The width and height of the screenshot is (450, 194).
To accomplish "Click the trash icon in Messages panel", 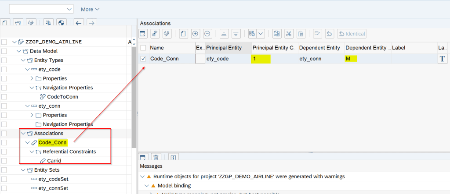I will click(x=155, y=157).
